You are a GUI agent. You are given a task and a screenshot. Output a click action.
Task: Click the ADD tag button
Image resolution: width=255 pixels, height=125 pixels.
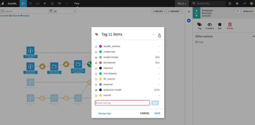tap(155, 103)
